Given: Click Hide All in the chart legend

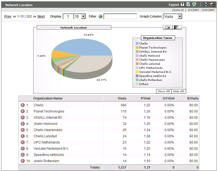Looking at the screenshot, I should tap(179, 91).
